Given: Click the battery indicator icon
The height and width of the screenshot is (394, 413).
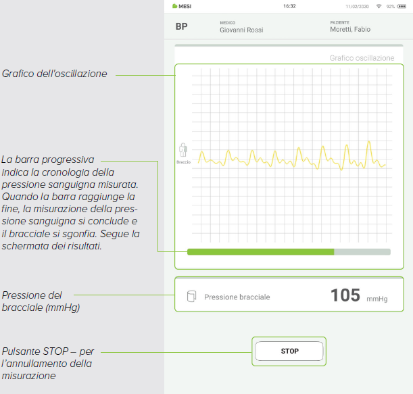Looking at the screenshot, I should coord(402,6).
